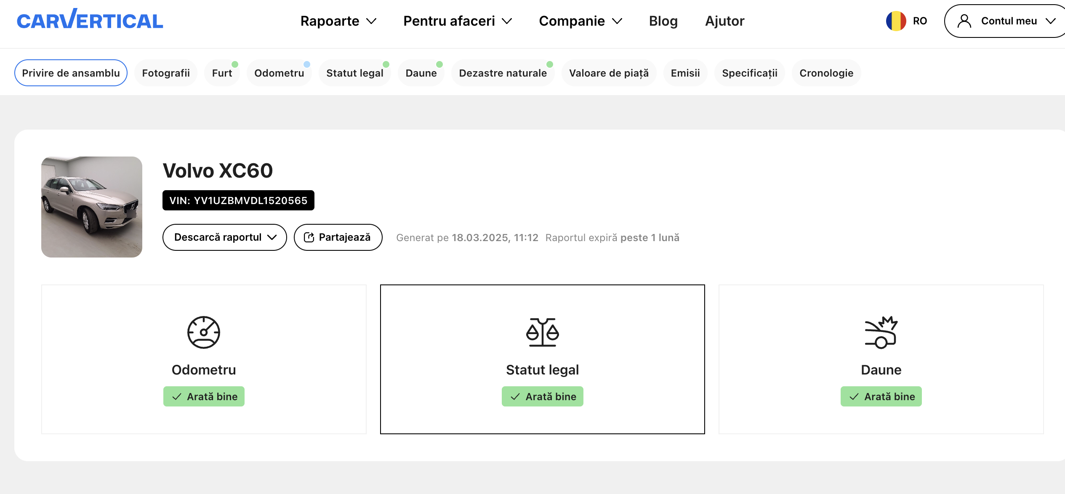Change the RO language selector
1065x494 pixels.
tap(906, 21)
